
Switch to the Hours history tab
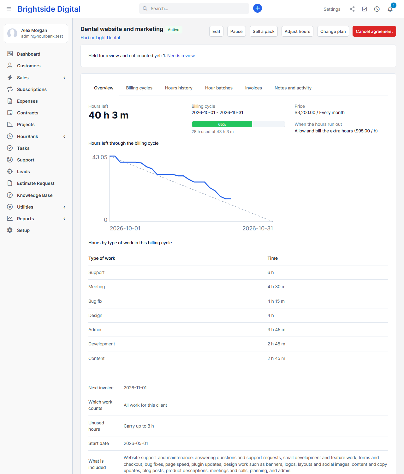point(179,88)
